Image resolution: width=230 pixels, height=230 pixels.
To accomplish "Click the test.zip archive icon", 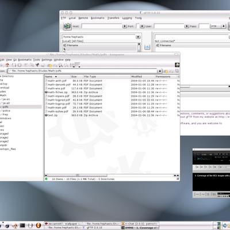I will coord(46,115).
